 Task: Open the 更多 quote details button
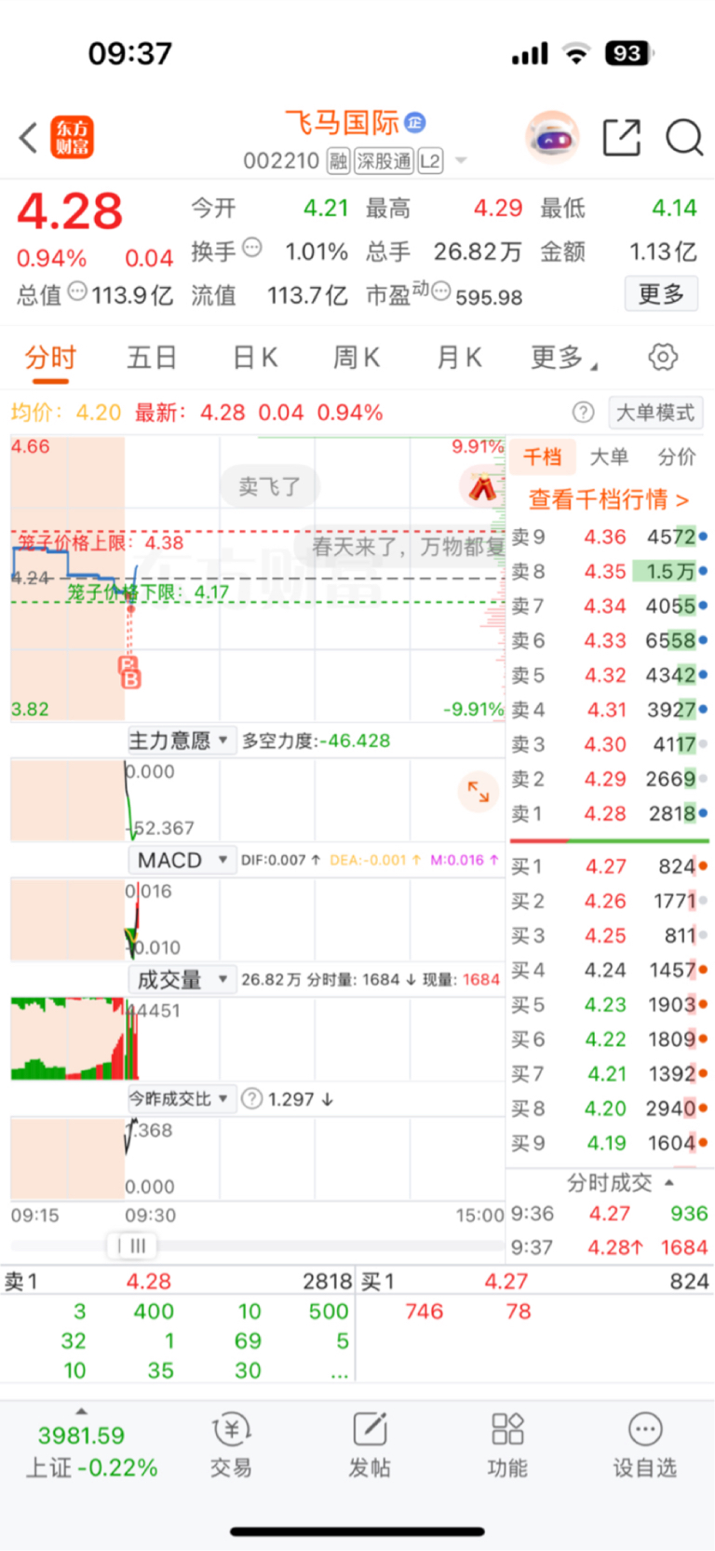(x=661, y=294)
